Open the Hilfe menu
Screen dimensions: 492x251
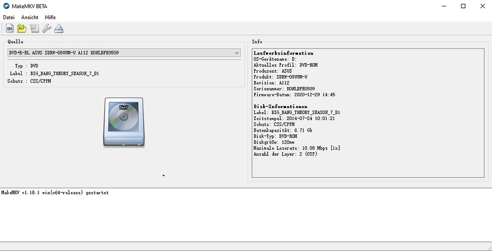pos(50,17)
